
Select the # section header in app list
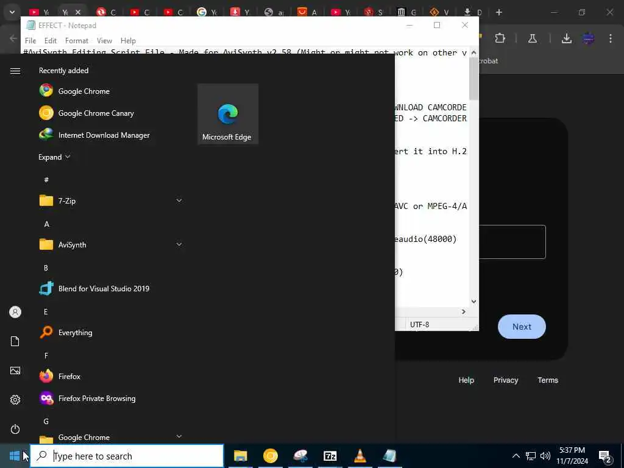click(x=46, y=180)
